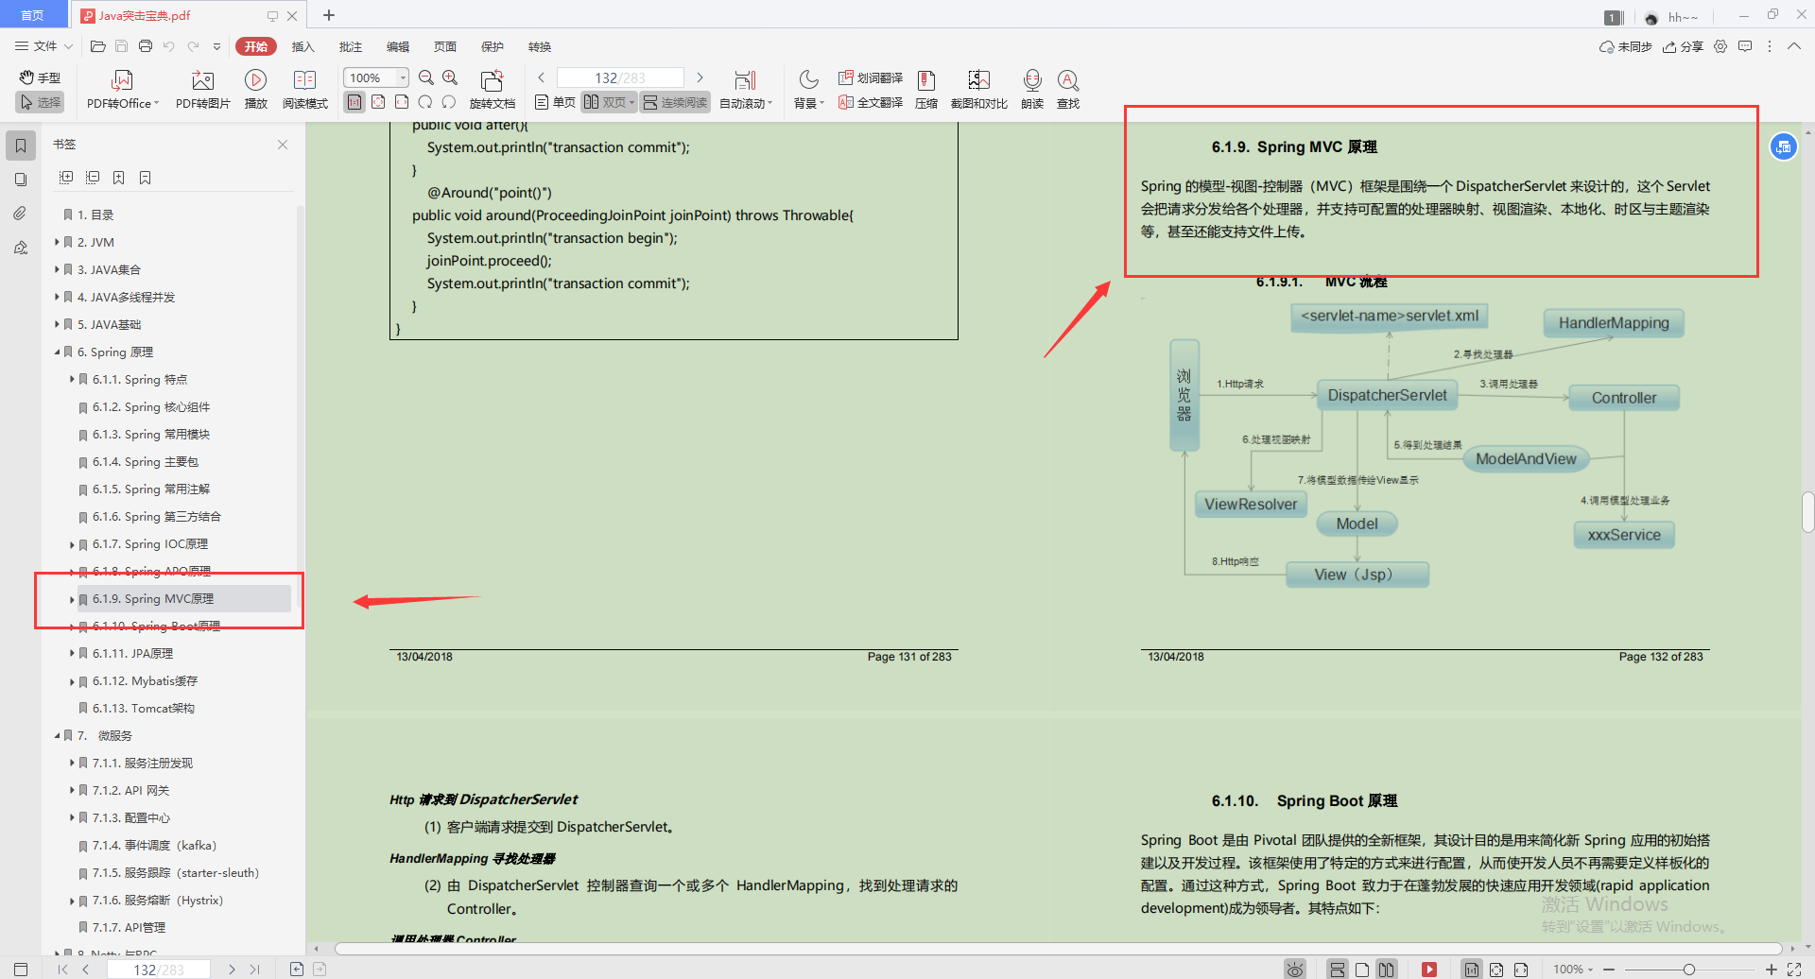Click the zoom out magnifier icon
1815x979 pixels.
[426, 77]
